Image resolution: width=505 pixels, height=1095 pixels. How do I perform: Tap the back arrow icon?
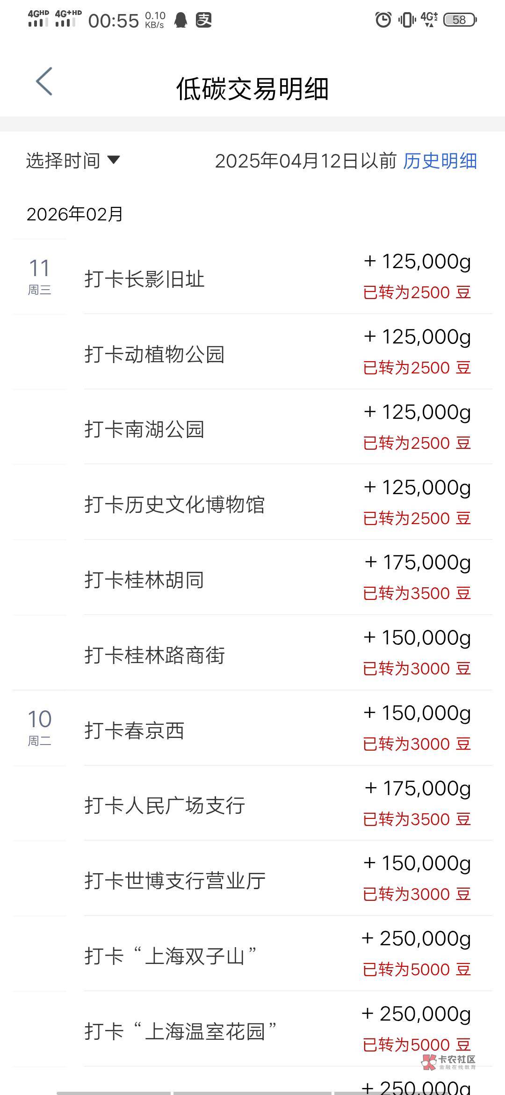coord(44,81)
